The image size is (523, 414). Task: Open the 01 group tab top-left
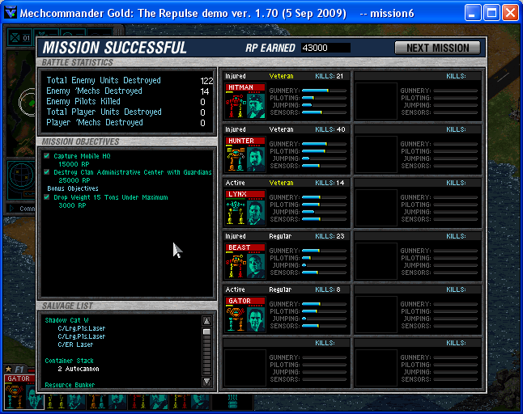pos(19,38)
